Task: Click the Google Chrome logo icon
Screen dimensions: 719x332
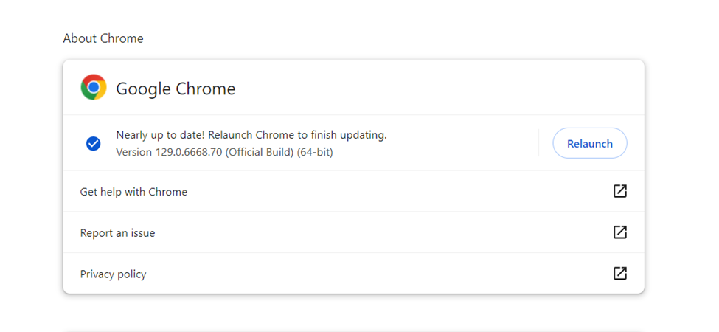Action: pyautogui.click(x=94, y=88)
